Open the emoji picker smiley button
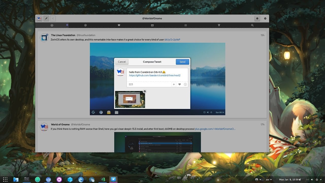The image size is (325, 183). [185, 84]
